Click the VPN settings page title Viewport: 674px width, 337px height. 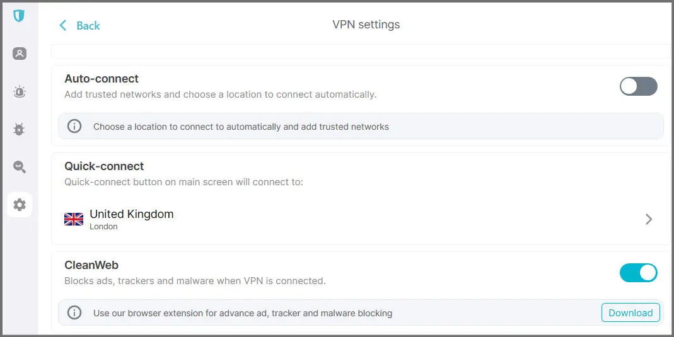[366, 25]
